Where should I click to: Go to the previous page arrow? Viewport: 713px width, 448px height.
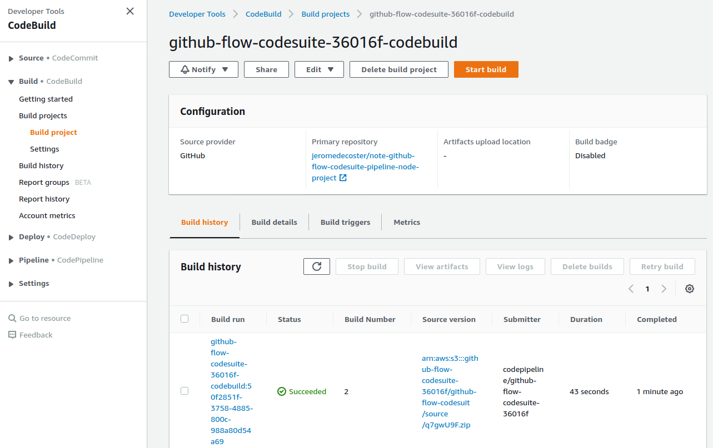(x=631, y=289)
